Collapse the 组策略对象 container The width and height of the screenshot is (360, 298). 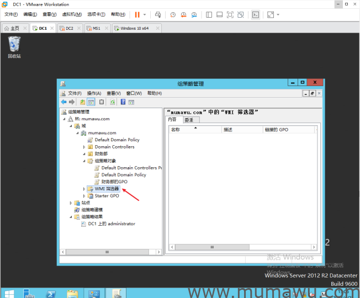(84, 161)
